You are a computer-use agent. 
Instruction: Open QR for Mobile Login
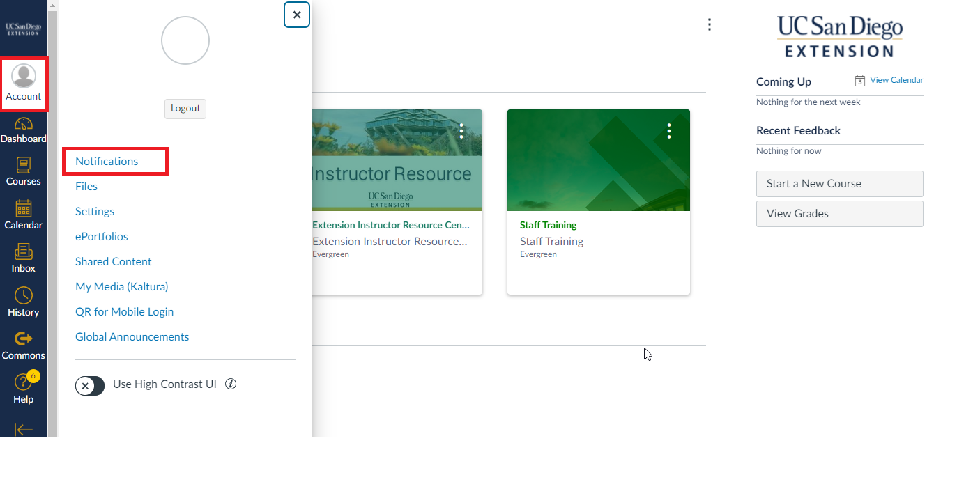tap(125, 311)
